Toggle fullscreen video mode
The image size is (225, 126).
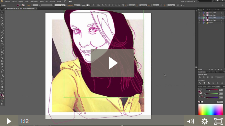click(218, 122)
